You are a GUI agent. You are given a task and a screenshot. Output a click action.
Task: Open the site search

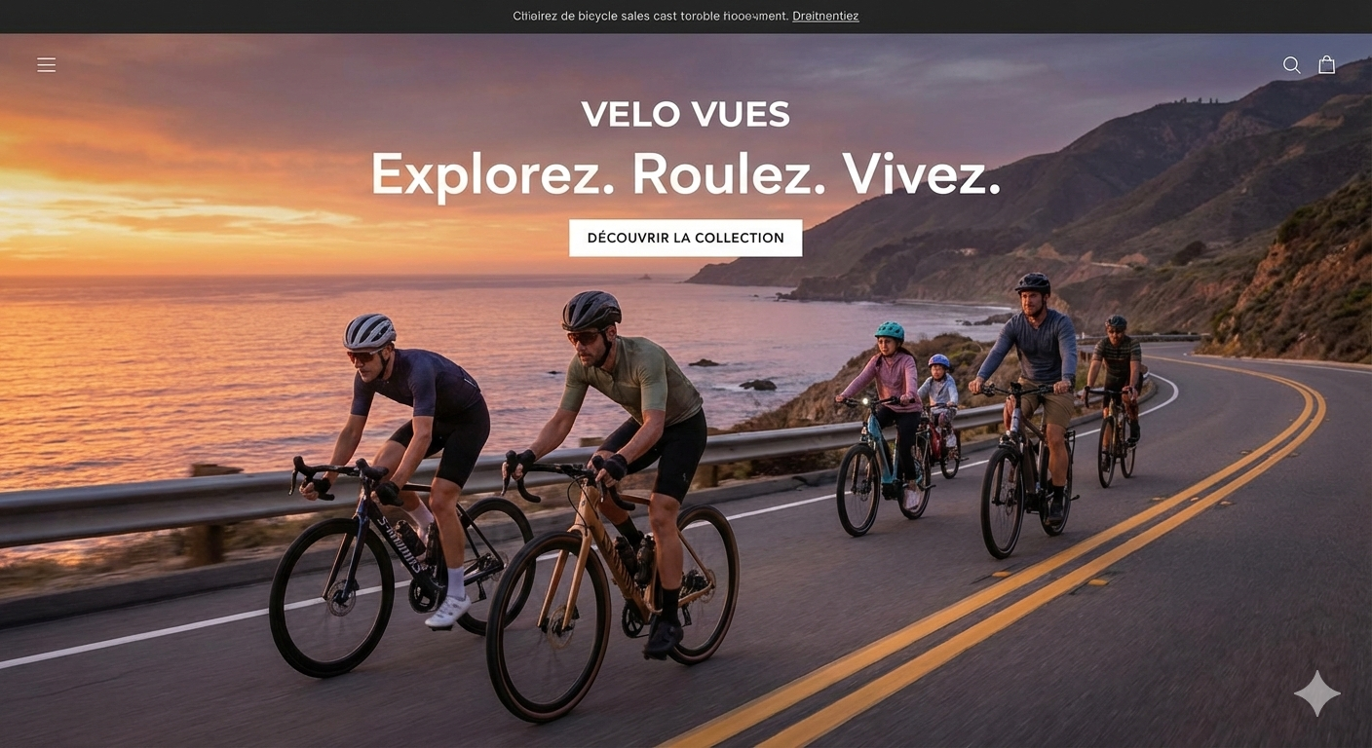(1291, 65)
